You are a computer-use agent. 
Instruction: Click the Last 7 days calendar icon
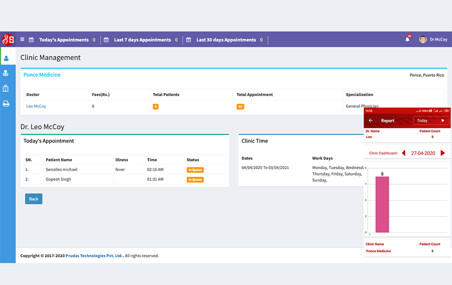click(x=106, y=40)
